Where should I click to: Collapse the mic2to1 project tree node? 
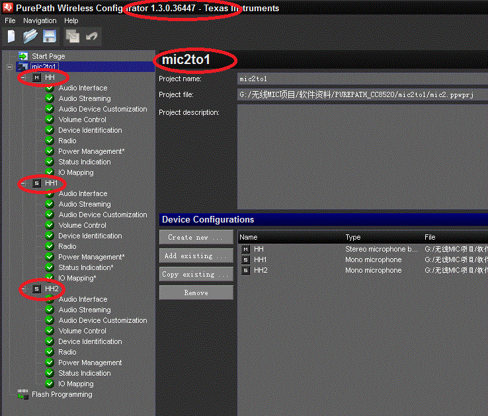10,67
